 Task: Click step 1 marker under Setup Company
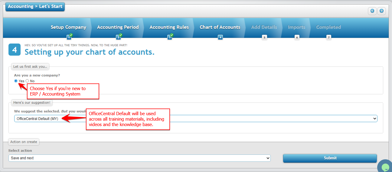(x=69, y=37)
